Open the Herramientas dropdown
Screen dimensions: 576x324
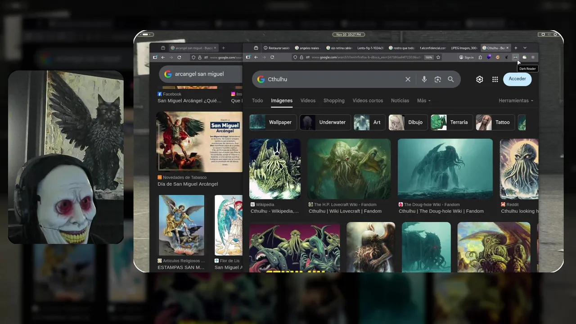tap(516, 100)
